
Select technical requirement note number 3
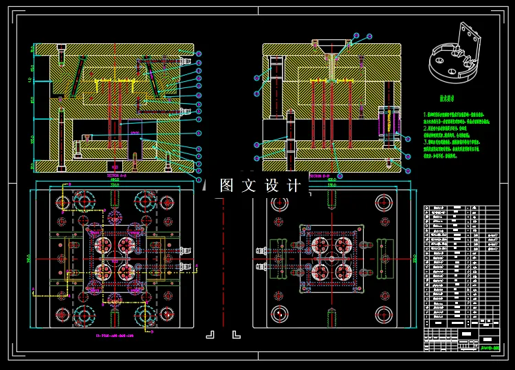tap(452, 149)
